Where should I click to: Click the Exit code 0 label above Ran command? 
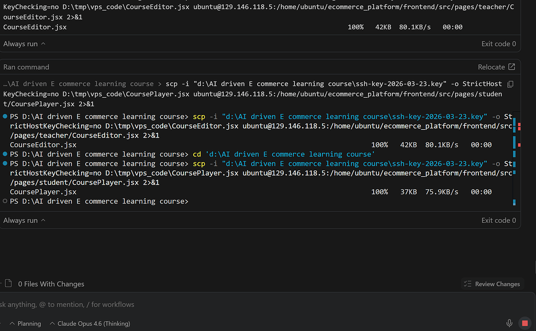499,44
